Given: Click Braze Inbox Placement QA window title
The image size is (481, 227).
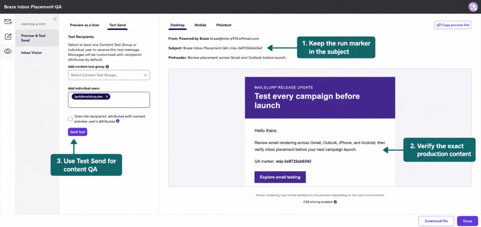Looking at the screenshot, I should pyautogui.click(x=33, y=7).
